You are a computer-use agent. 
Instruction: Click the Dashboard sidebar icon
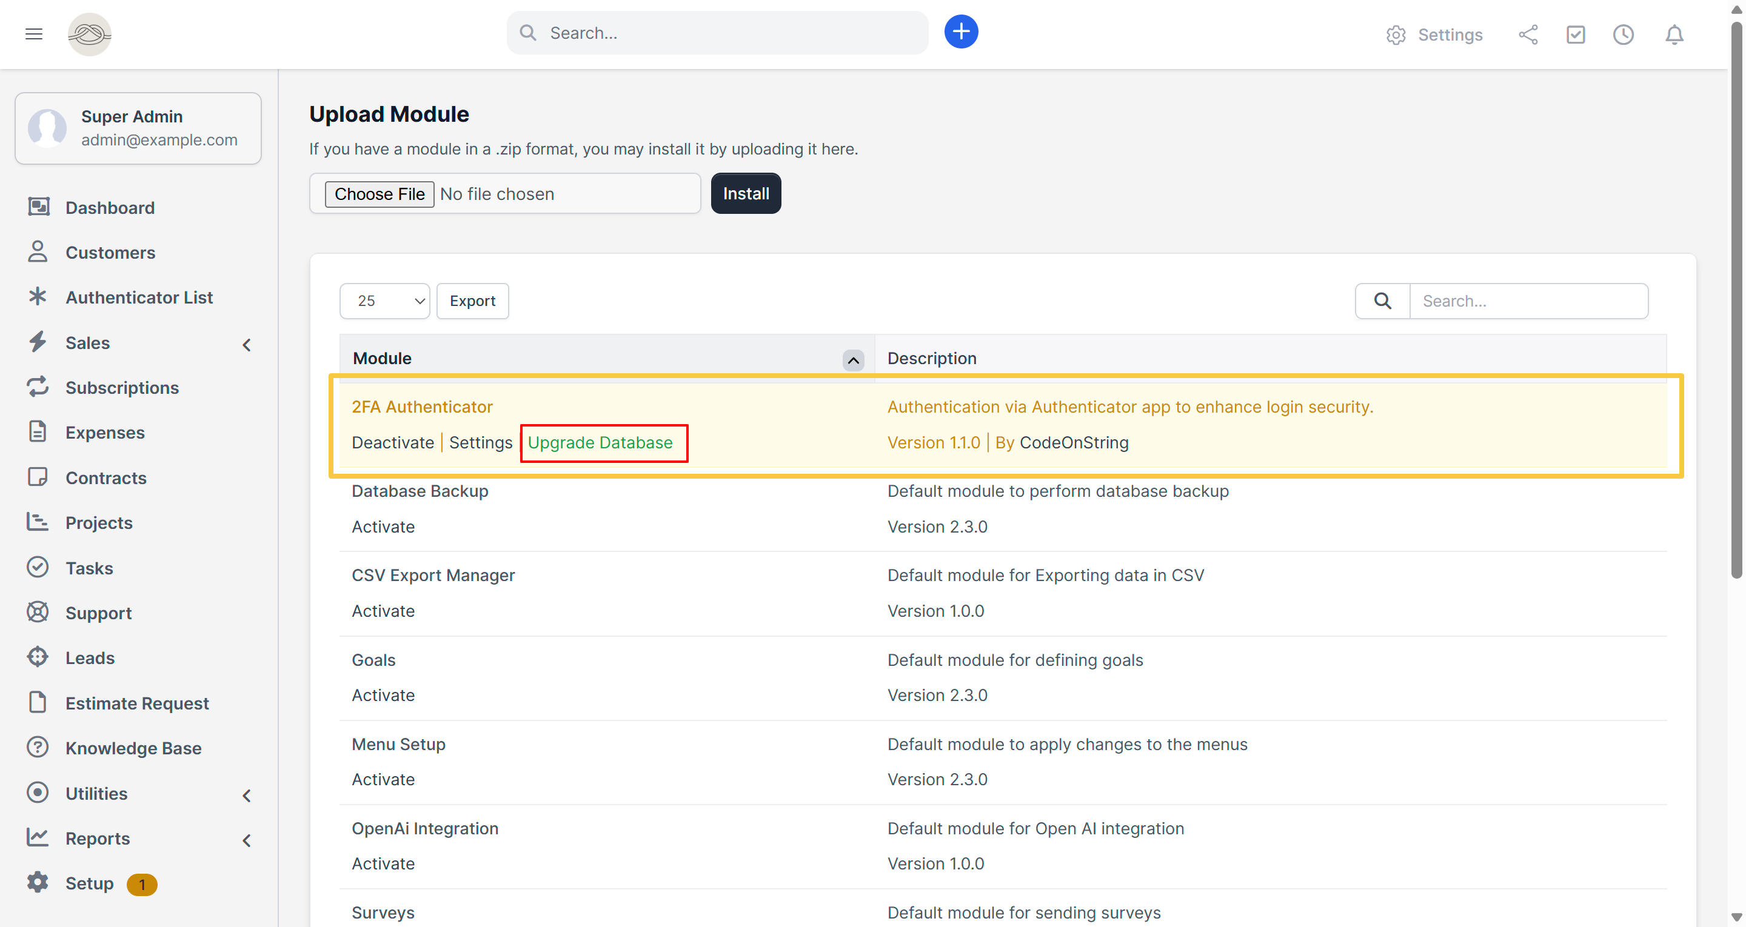[x=38, y=207]
